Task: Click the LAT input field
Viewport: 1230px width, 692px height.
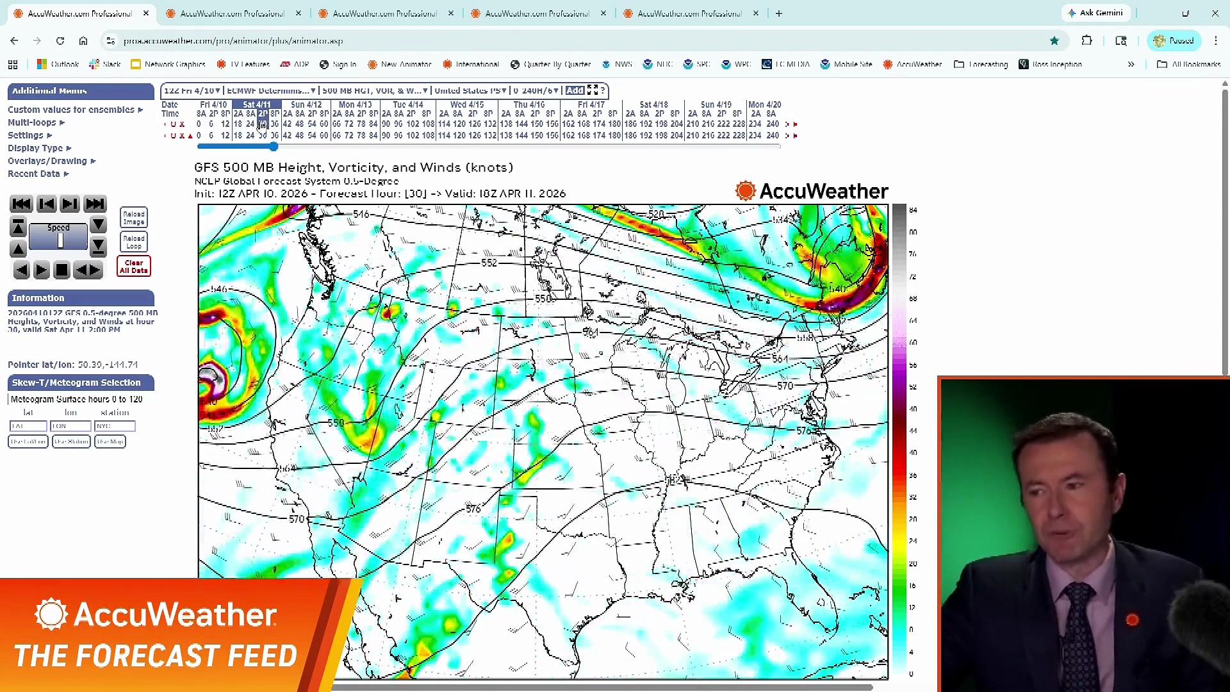Action: click(x=28, y=426)
